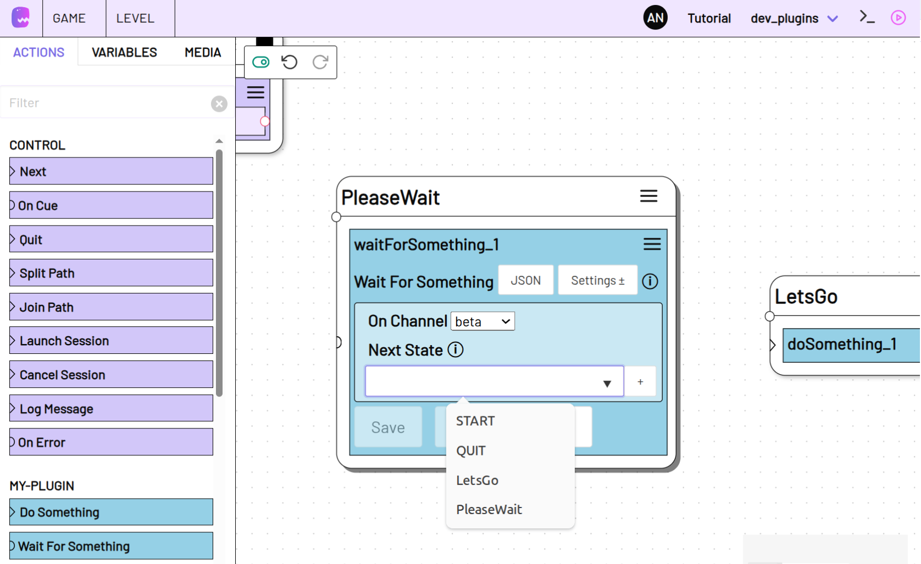
Task: Click the Settings ± button
Action: pyautogui.click(x=597, y=280)
